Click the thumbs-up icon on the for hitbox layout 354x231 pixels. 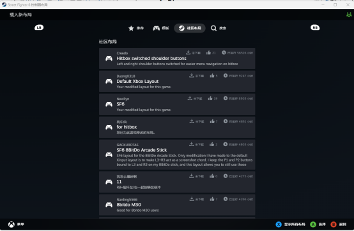tap(212, 121)
